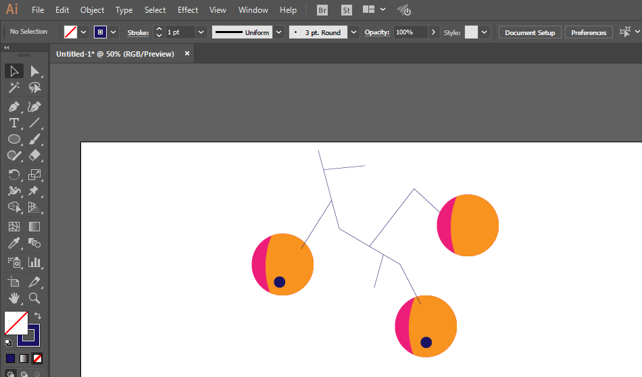
Task: Open Adobe Bridge via Br icon
Action: pos(322,10)
